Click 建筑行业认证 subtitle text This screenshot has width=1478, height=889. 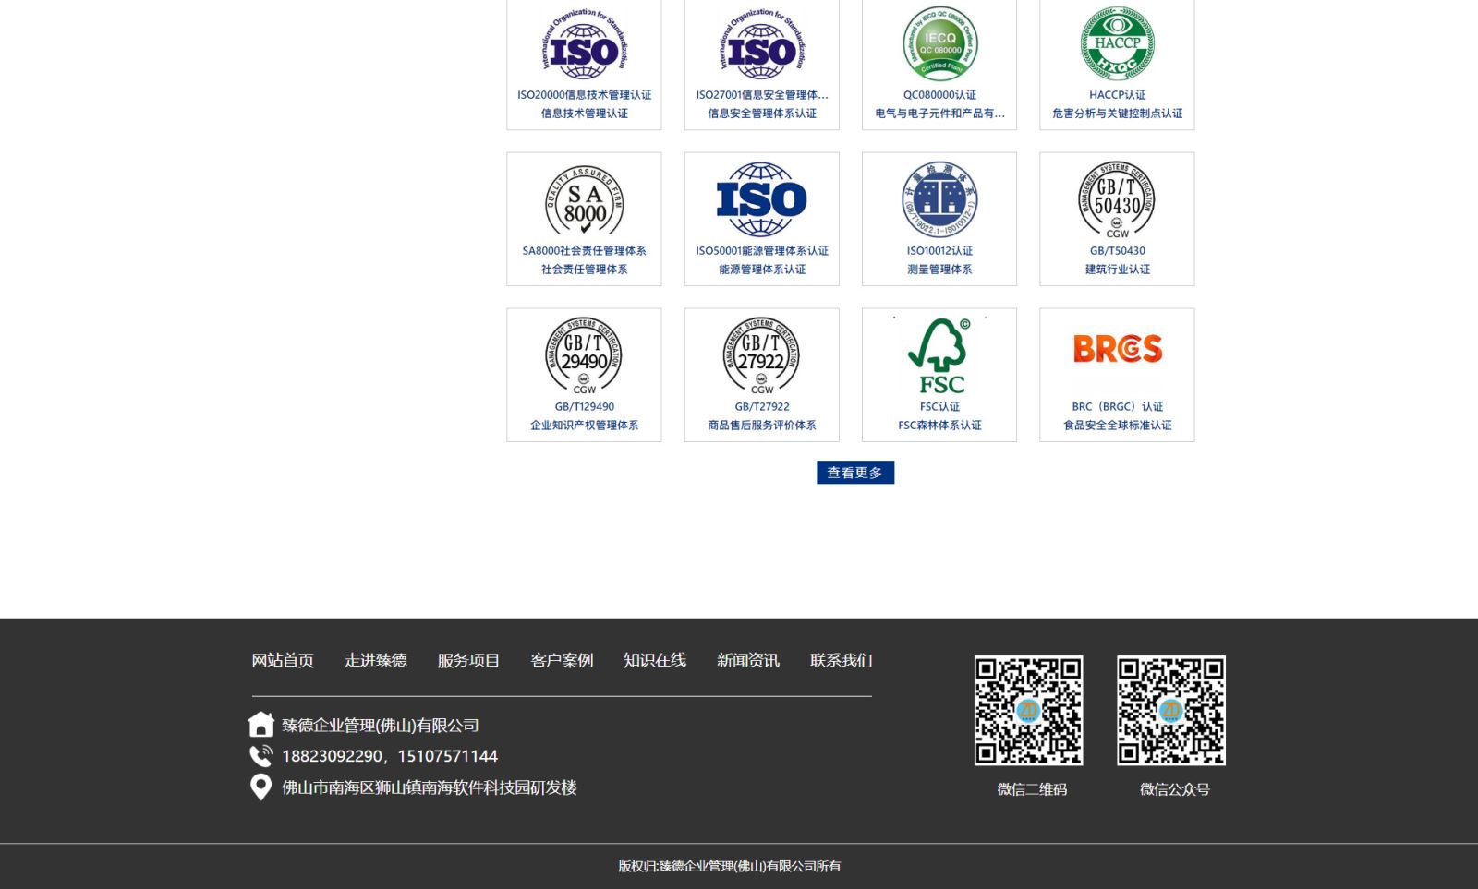[x=1117, y=270]
